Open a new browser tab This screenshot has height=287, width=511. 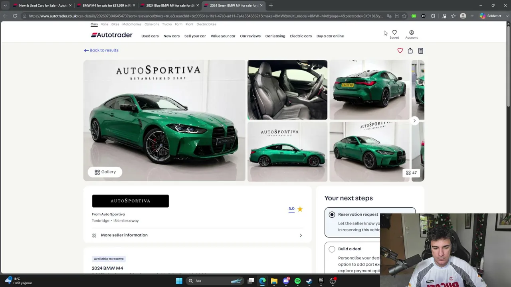pos(271,5)
